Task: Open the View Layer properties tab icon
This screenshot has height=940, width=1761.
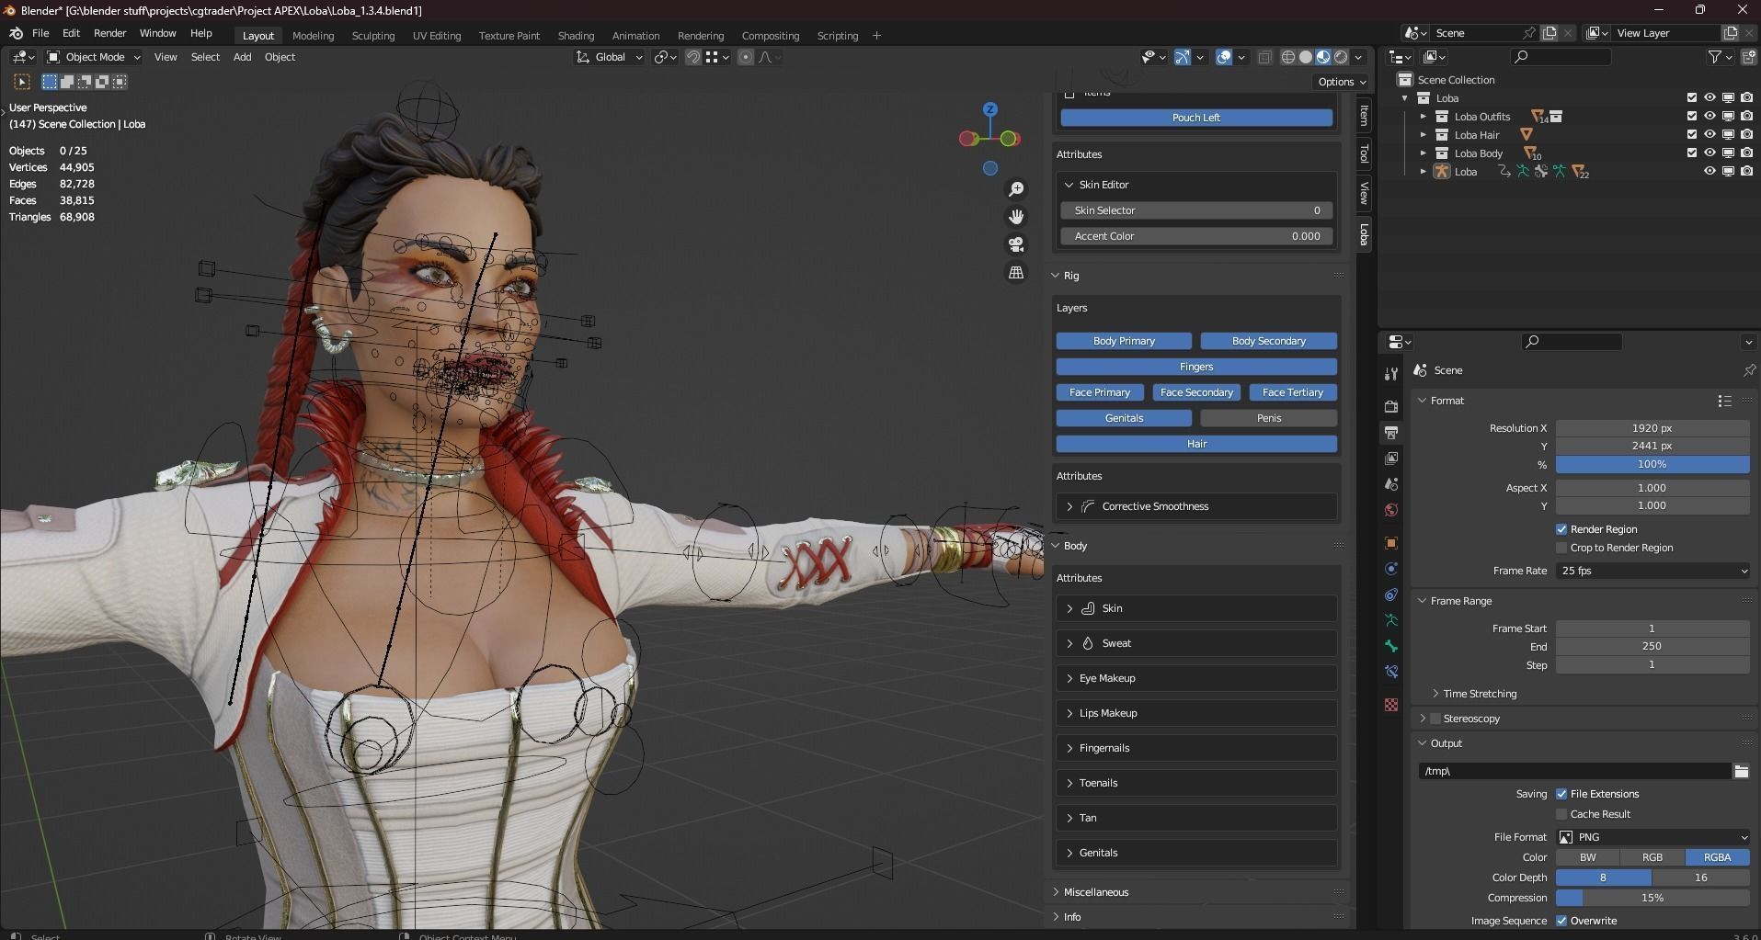Action: point(1391,458)
